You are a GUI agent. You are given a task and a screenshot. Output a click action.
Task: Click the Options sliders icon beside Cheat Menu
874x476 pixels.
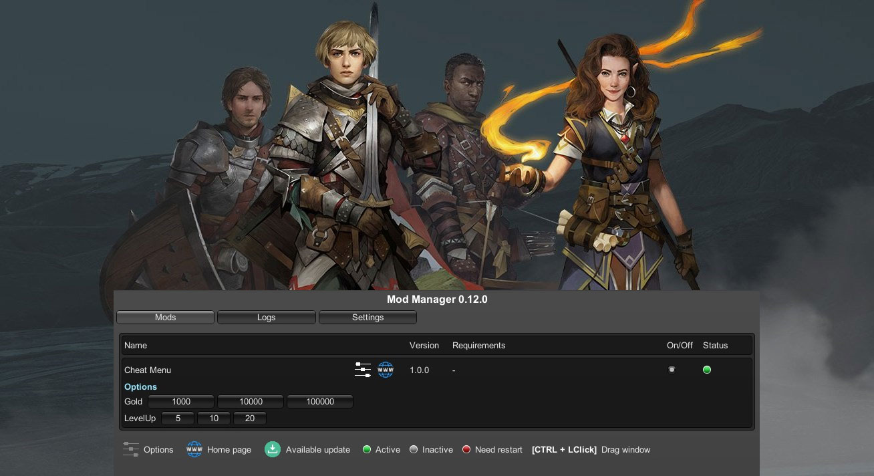click(x=362, y=370)
